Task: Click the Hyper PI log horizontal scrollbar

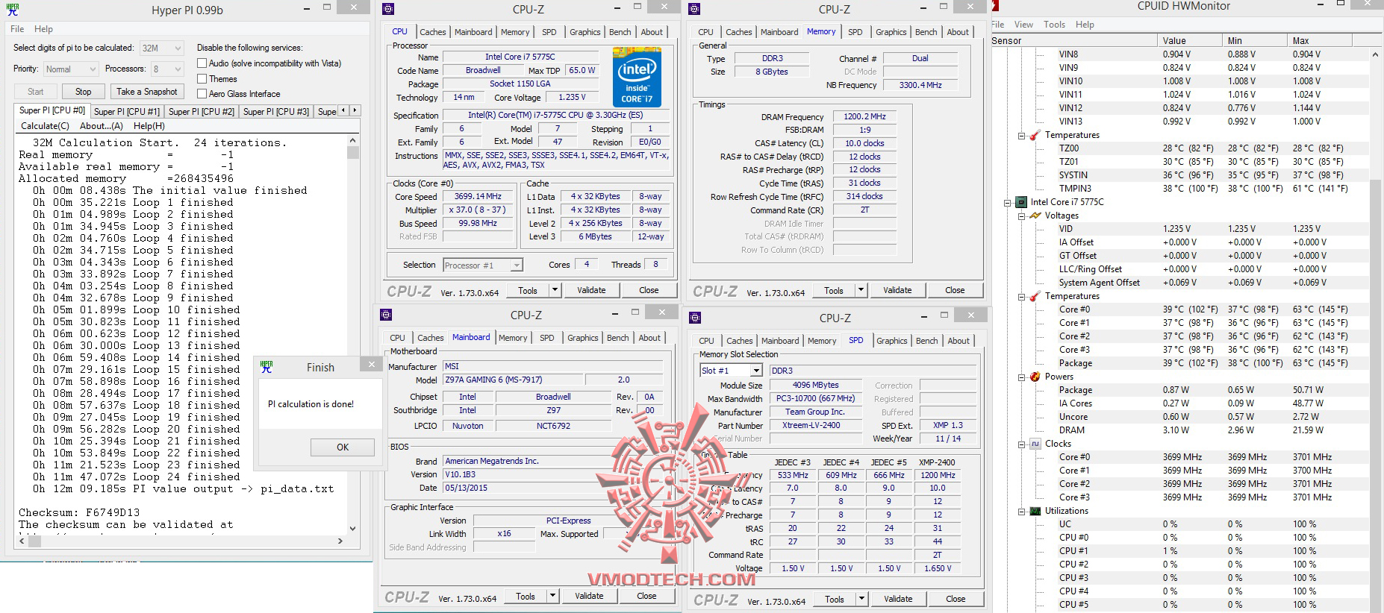Action: point(181,540)
